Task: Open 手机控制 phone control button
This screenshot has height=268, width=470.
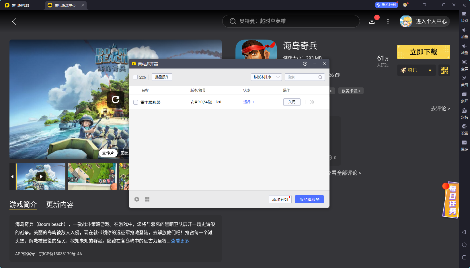Action: [x=386, y=5]
